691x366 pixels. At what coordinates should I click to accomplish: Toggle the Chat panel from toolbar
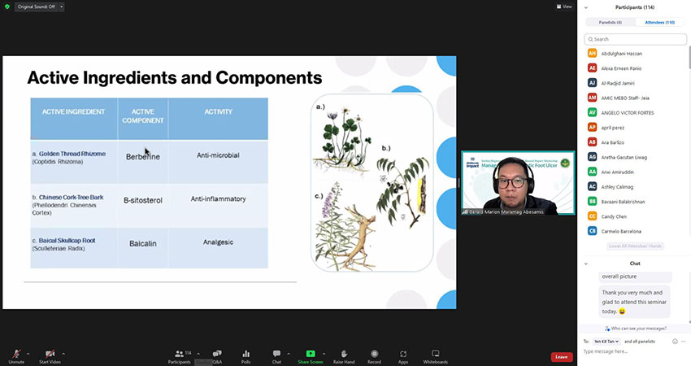pos(276,354)
